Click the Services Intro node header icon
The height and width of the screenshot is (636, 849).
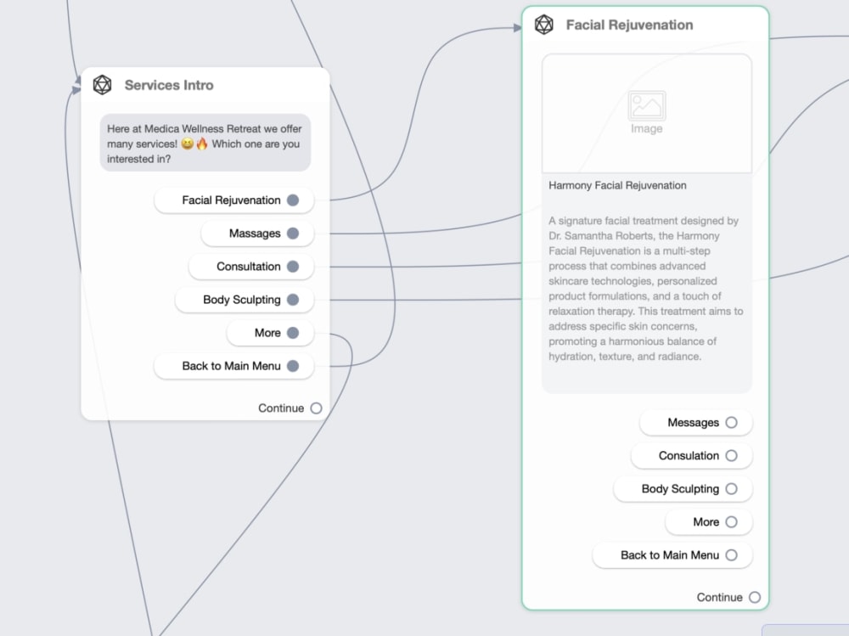click(x=103, y=85)
